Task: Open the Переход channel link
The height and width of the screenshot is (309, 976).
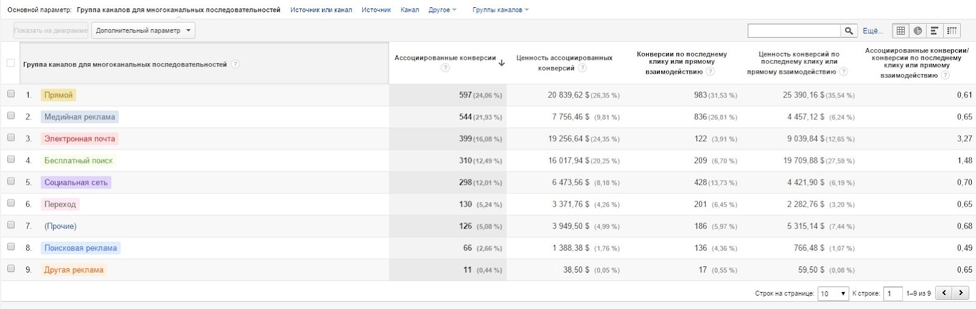Action: click(x=60, y=204)
